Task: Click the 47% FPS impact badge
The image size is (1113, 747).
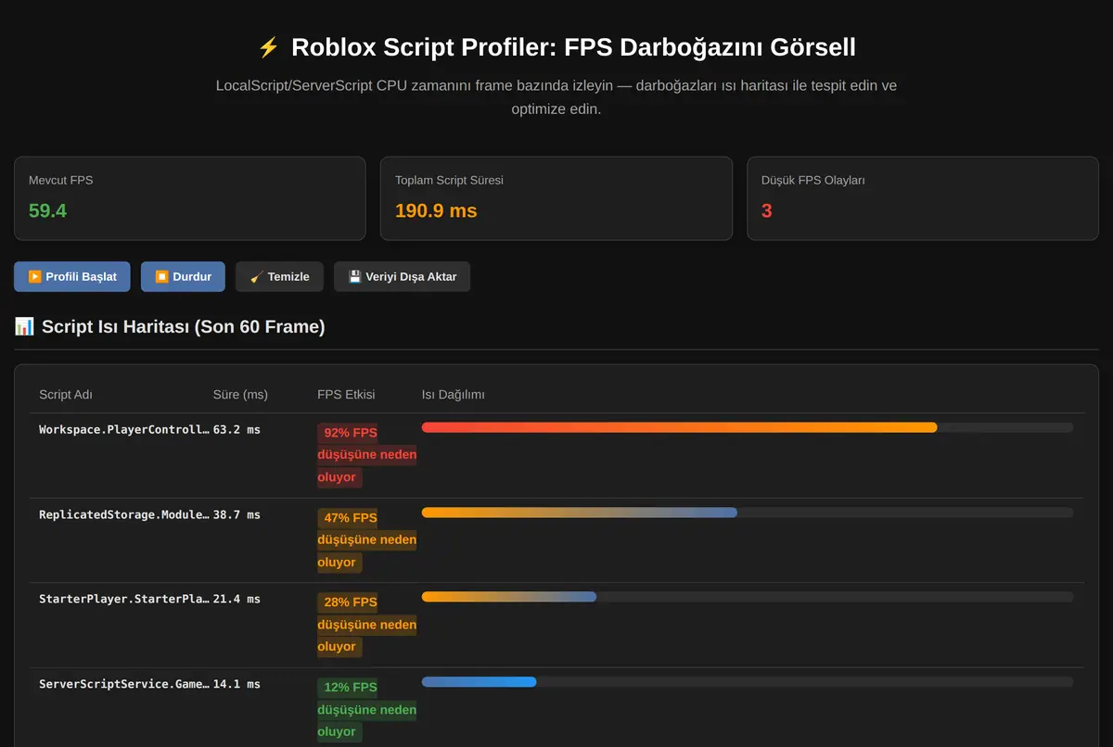Action: pyautogui.click(x=366, y=539)
